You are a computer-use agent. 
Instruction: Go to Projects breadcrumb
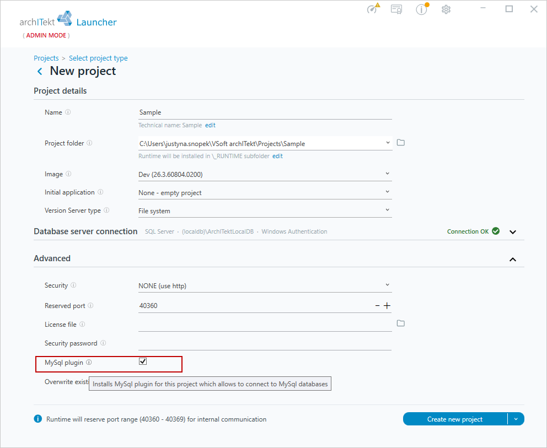[46, 58]
